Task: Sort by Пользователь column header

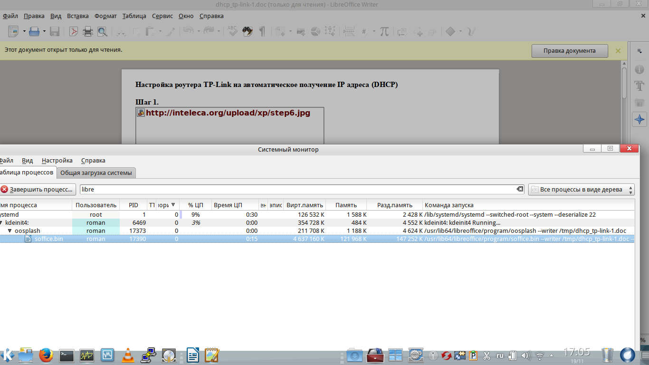Action: (96, 205)
